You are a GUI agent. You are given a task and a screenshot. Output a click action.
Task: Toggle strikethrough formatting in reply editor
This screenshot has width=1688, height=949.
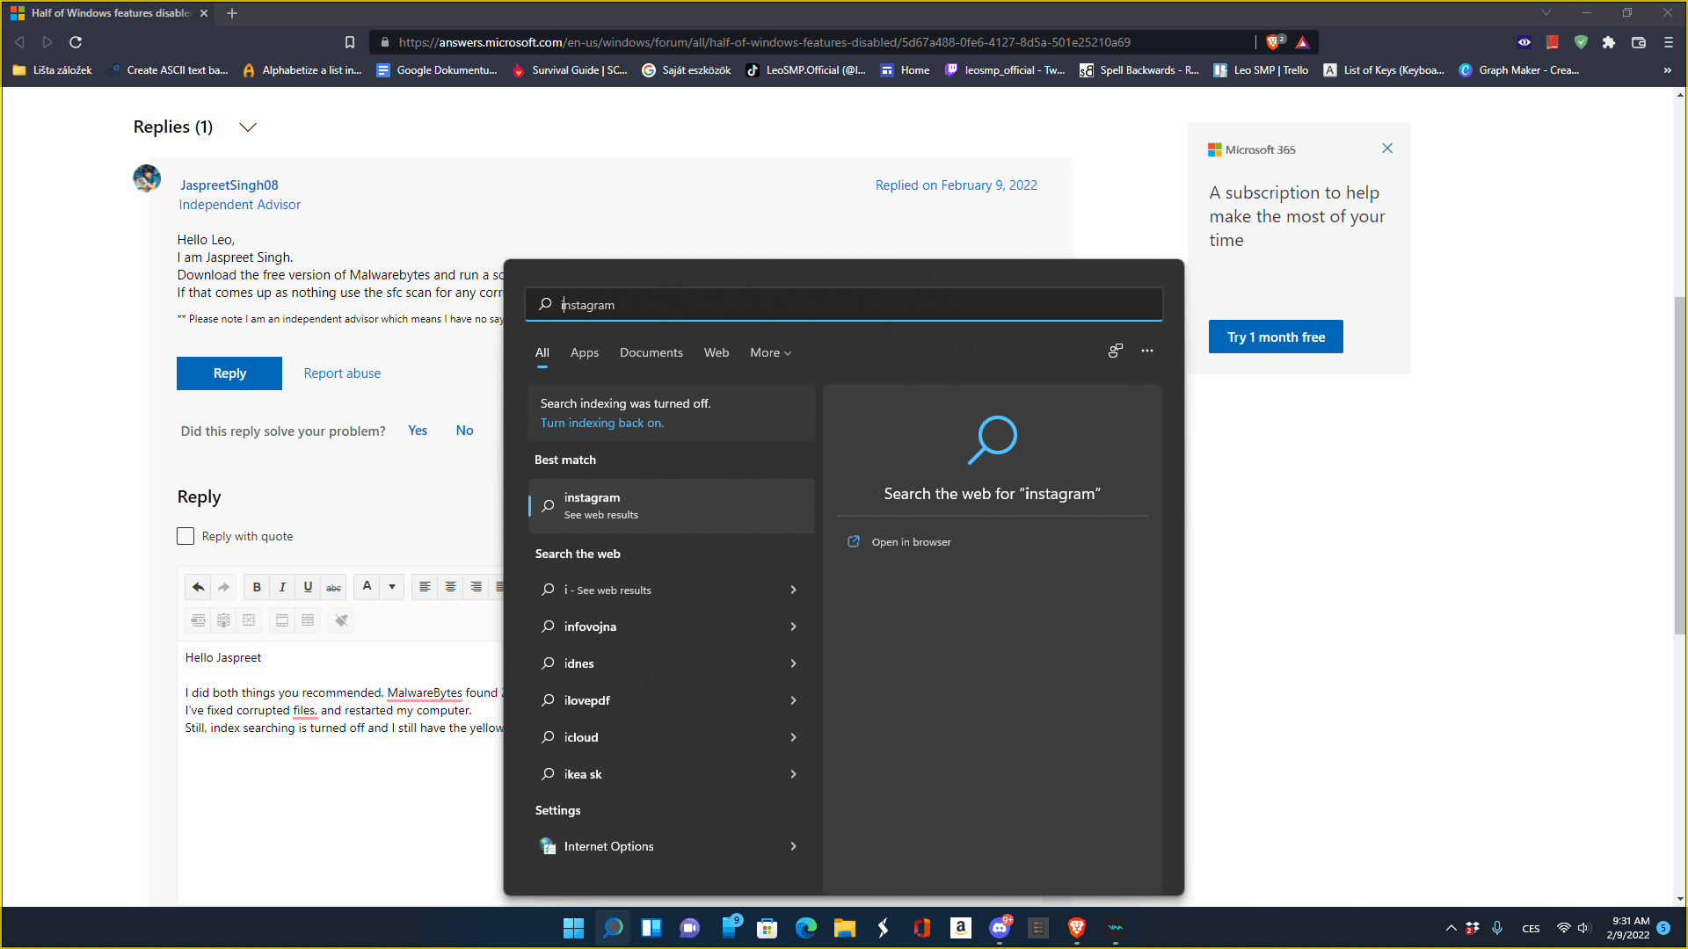click(x=333, y=587)
